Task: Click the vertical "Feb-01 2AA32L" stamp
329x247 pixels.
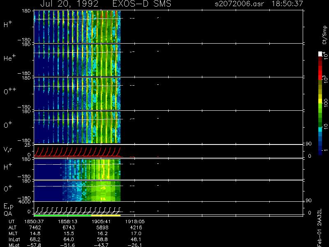Action: point(320,228)
